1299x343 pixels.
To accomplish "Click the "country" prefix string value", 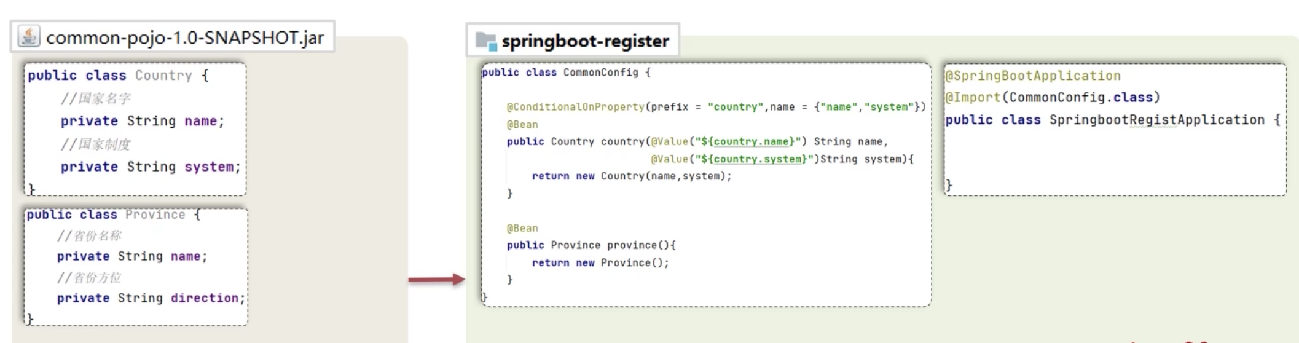I will [x=736, y=107].
